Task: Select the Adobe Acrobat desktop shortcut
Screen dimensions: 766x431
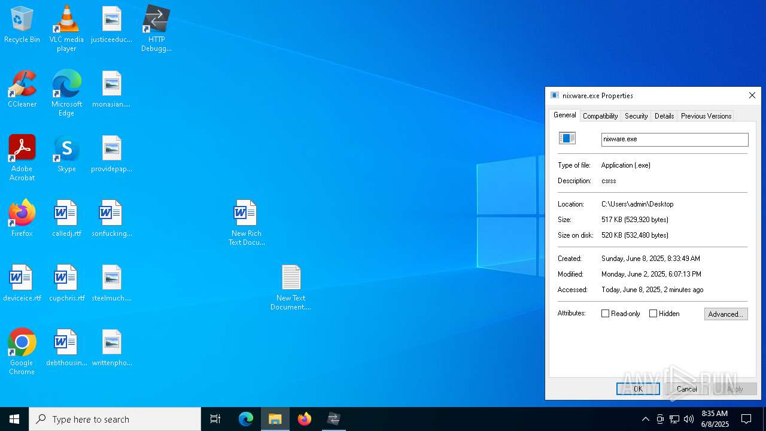Action: (22, 157)
